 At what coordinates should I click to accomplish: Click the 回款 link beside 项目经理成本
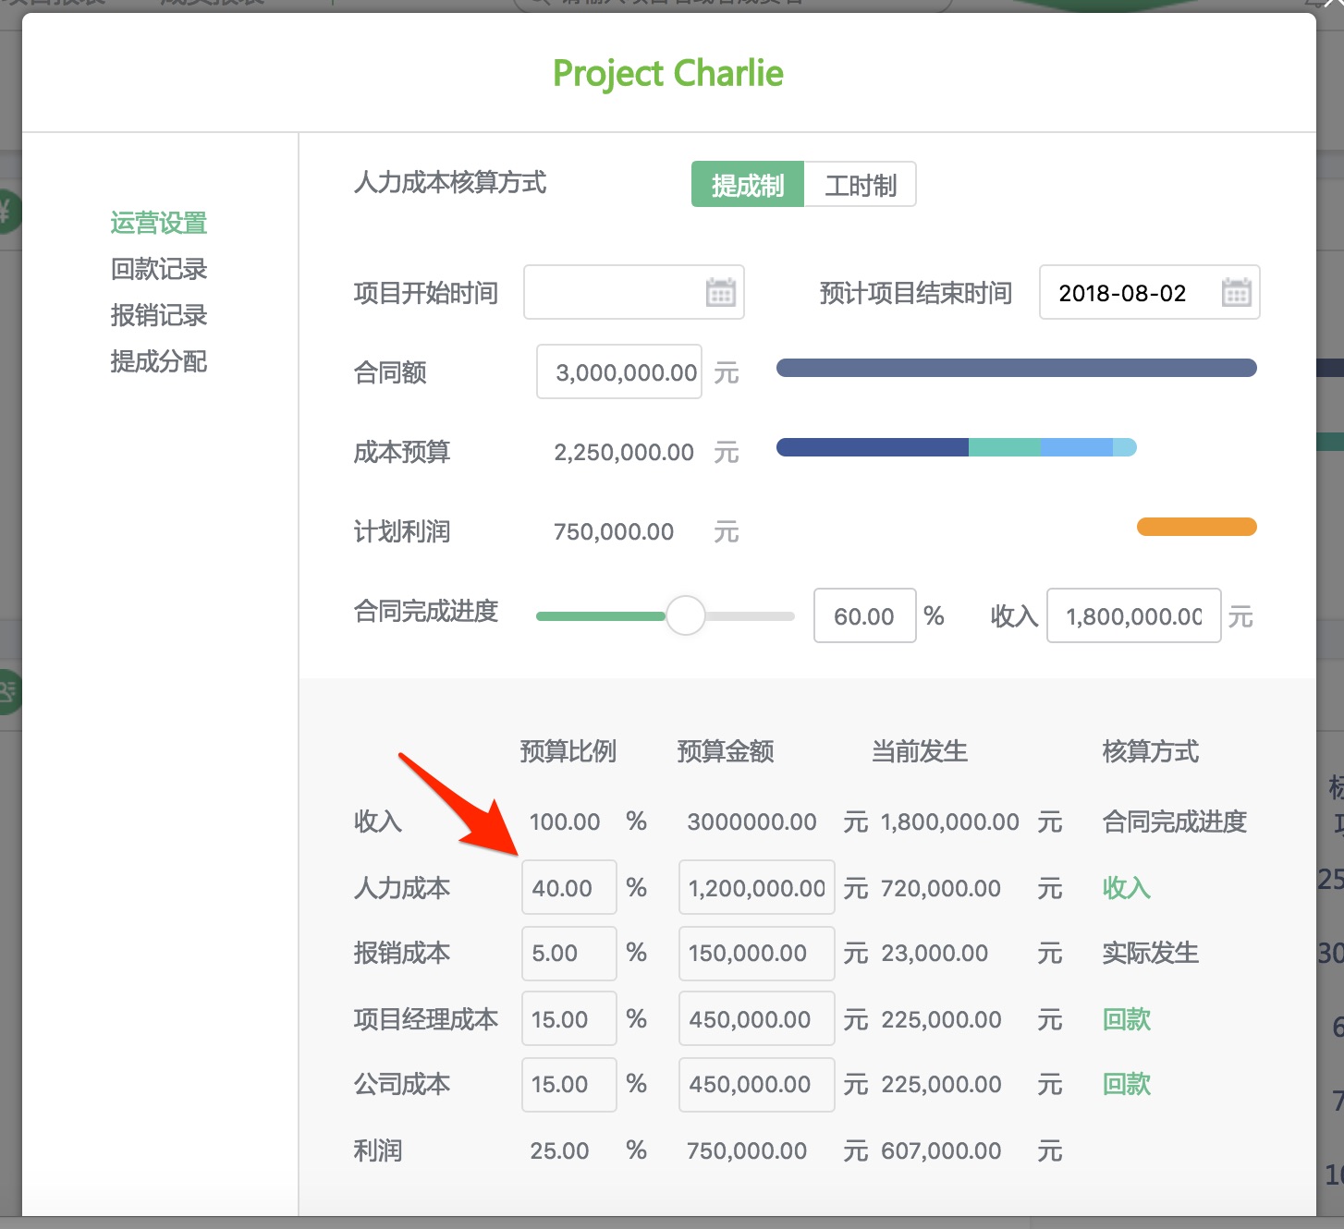pos(1125,1018)
